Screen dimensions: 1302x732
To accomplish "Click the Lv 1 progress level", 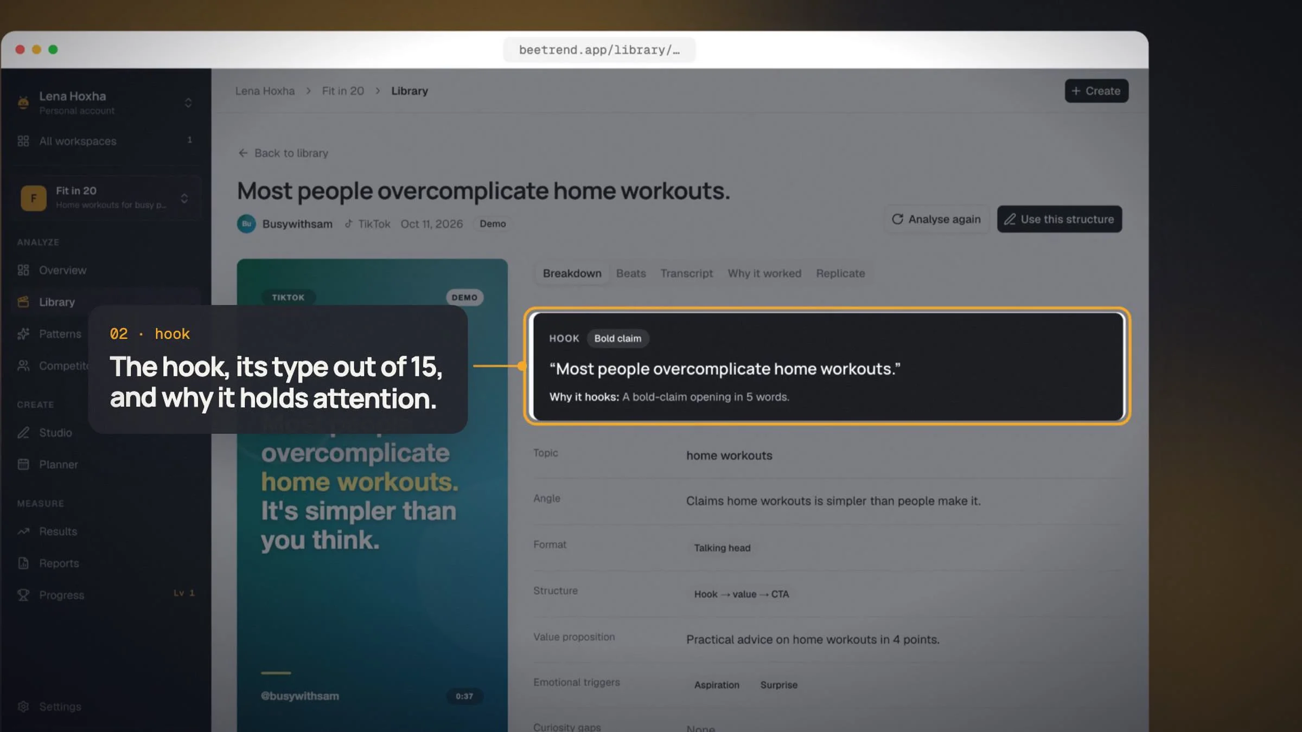I will coord(184,593).
